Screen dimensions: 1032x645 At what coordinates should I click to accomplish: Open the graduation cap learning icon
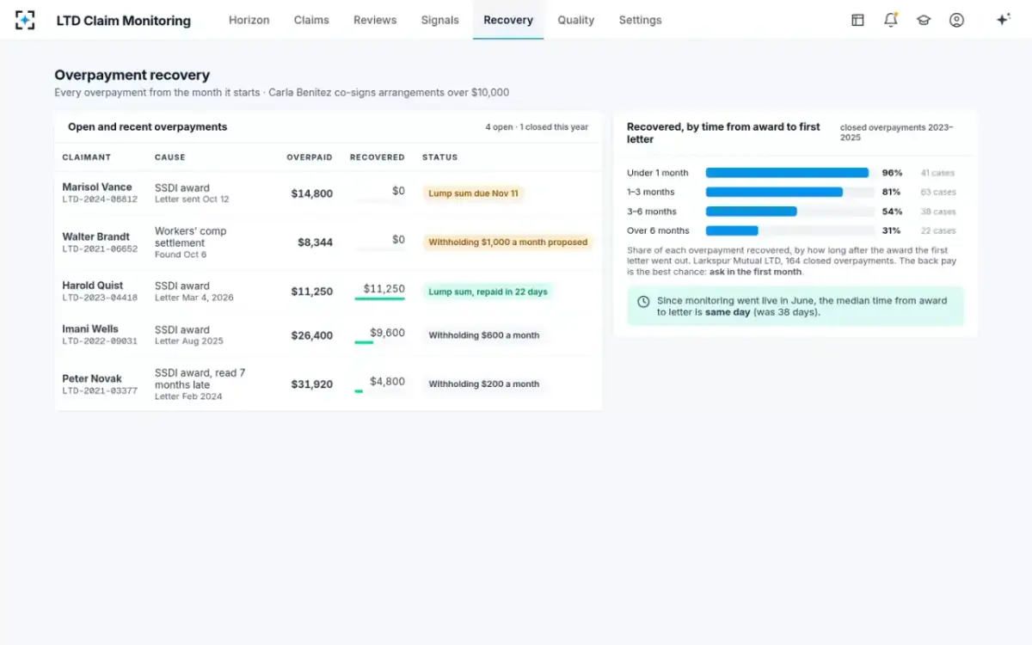pyautogui.click(x=924, y=20)
